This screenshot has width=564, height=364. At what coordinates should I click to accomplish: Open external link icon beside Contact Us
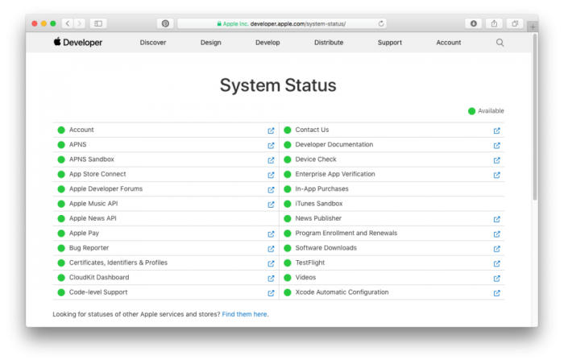click(x=497, y=130)
